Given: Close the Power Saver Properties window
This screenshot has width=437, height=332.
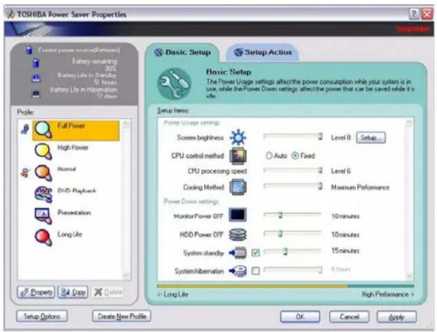Looking at the screenshot, I should (427, 14).
